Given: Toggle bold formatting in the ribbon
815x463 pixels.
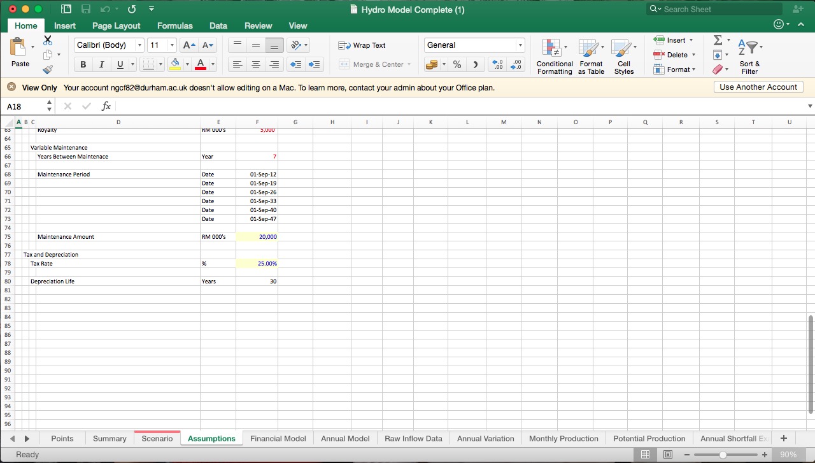Looking at the screenshot, I should tap(83, 64).
